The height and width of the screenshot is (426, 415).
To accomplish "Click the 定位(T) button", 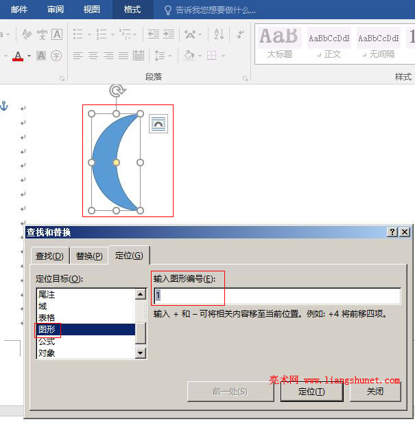I will (311, 392).
